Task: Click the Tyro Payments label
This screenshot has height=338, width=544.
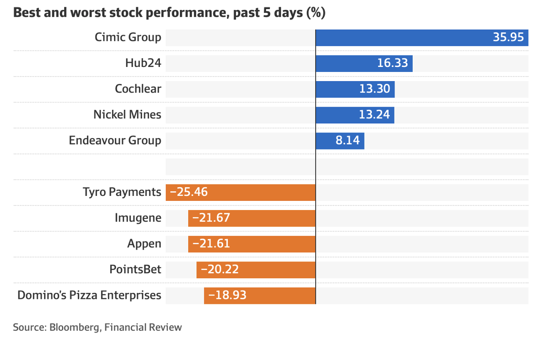Action: (122, 192)
